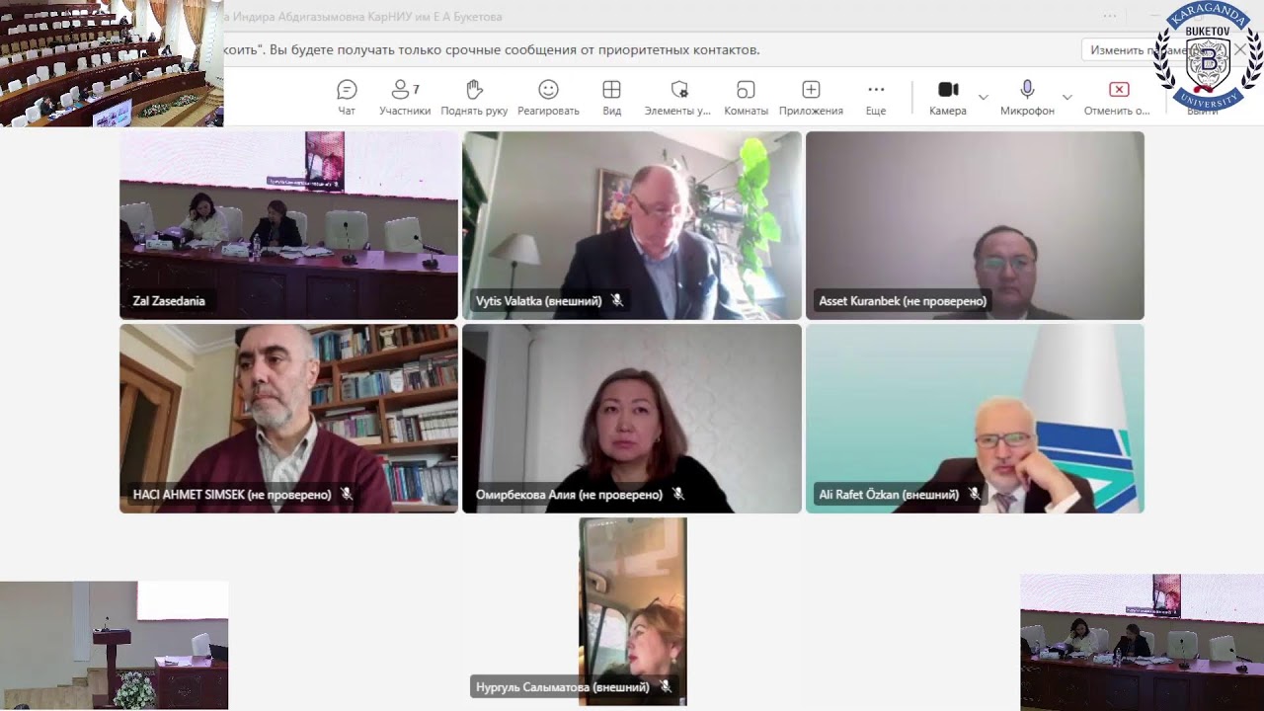Select Vytis Valatka's video tile

tap(632, 225)
